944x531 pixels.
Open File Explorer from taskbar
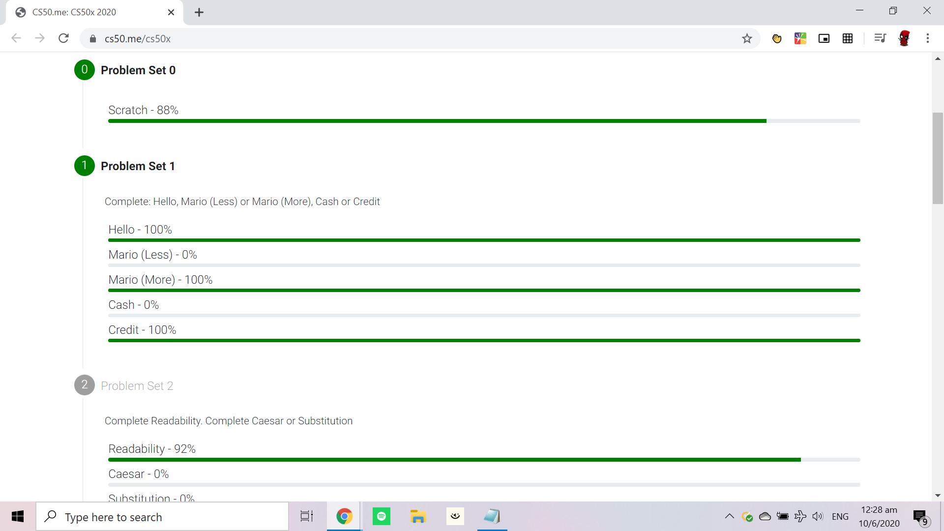tap(418, 516)
